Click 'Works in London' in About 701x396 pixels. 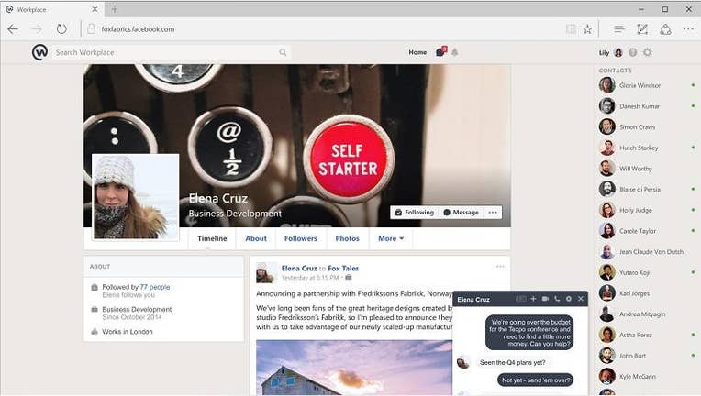128,332
